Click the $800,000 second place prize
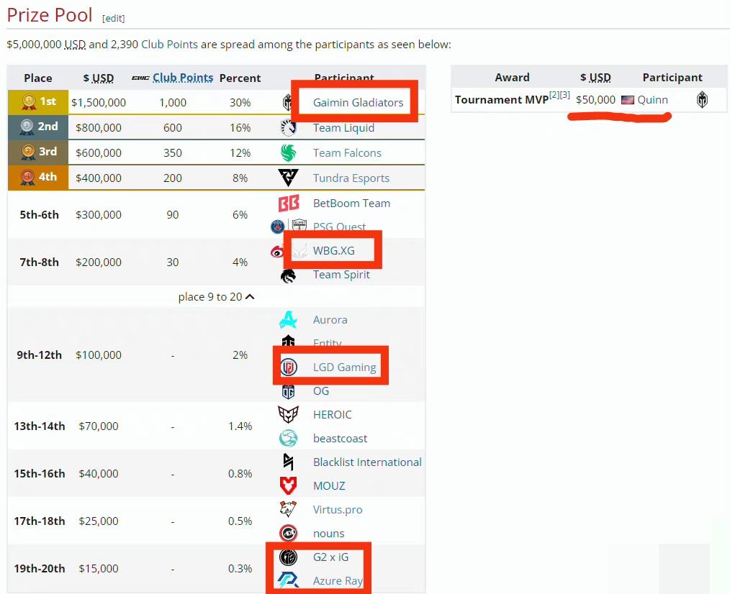This screenshot has height=594, width=730. coord(99,128)
